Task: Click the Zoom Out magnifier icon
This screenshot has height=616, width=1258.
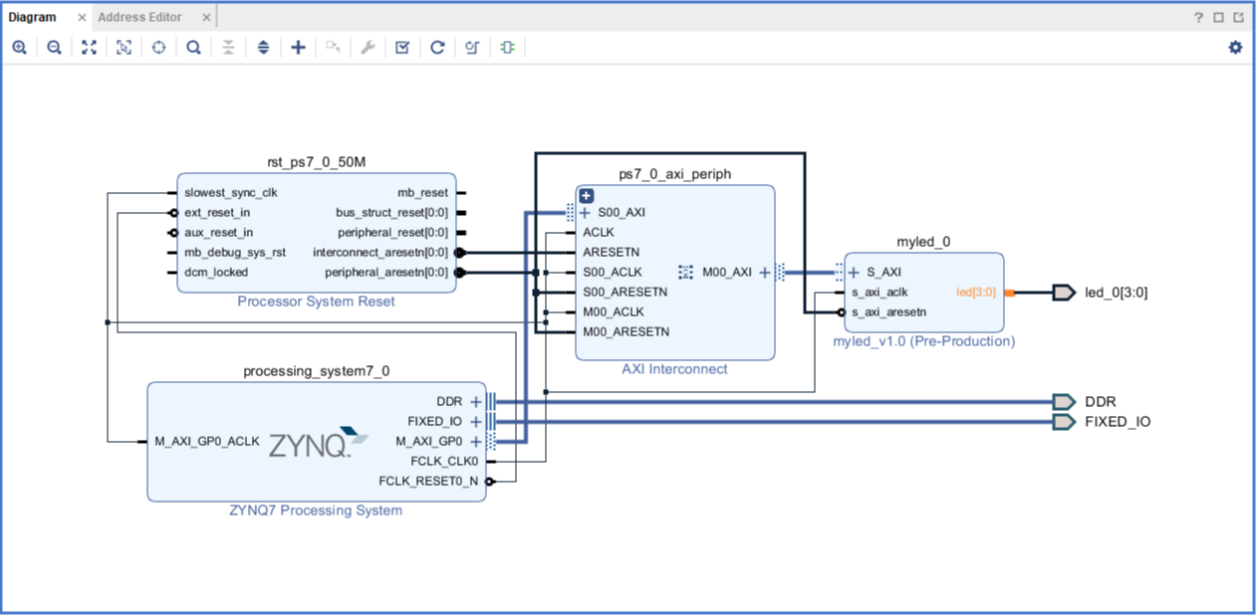Action: pos(54,47)
